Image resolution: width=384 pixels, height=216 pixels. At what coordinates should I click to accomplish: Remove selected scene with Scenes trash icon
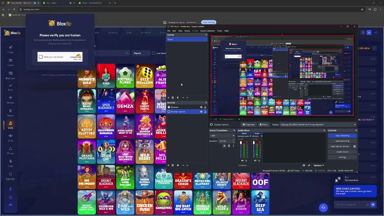coord(172,97)
